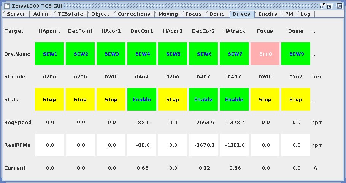Select the TCSstate tab
The height and width of the screenshot is (183, 346).
[x=71, y=14]
